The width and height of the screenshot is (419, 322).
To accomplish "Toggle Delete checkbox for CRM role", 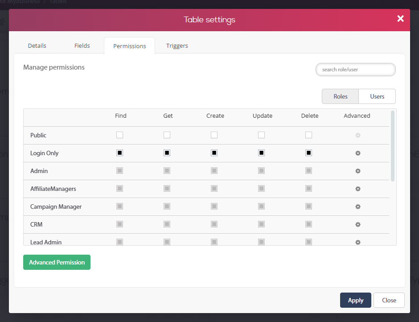I will pos(308,224).
